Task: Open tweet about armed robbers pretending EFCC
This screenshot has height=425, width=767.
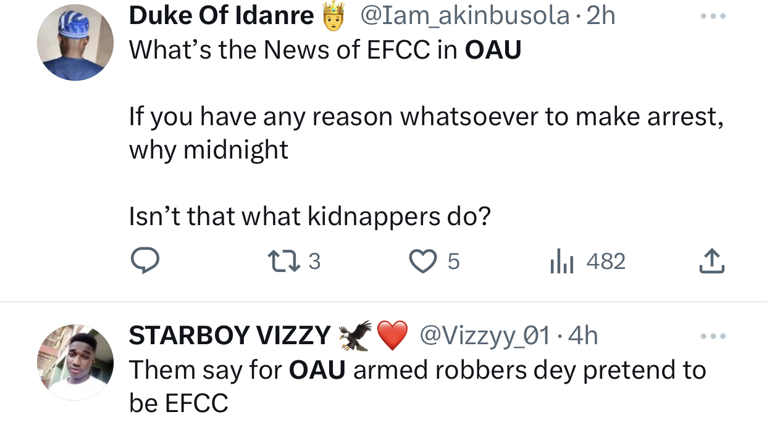Action: point(417,370)
